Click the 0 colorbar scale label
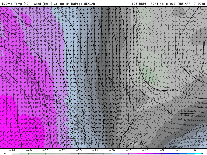The height and width of the screenshot is (155, 207). (195, 150)
